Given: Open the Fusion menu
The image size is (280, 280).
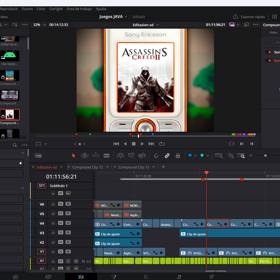Looking at the screenshot, I should (x=27, y=9).
